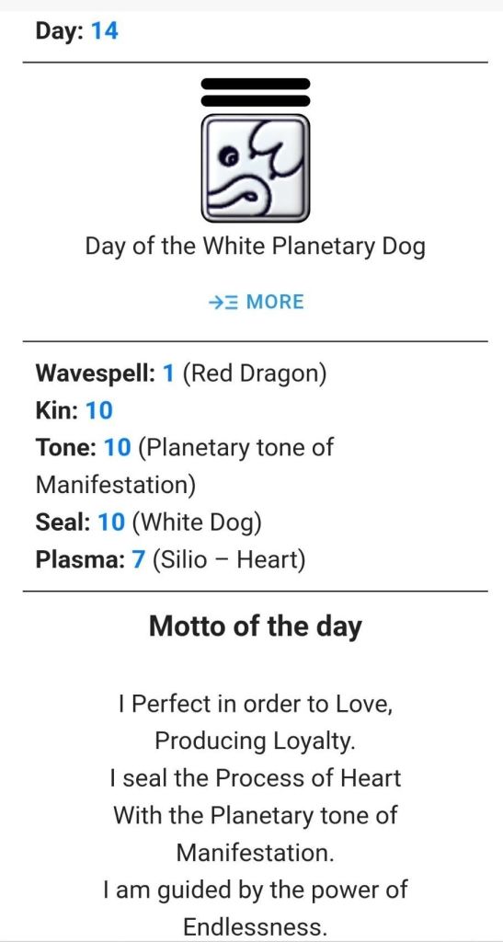
Task: Expand details with the MORE link
Action: (x=255, y=302)
